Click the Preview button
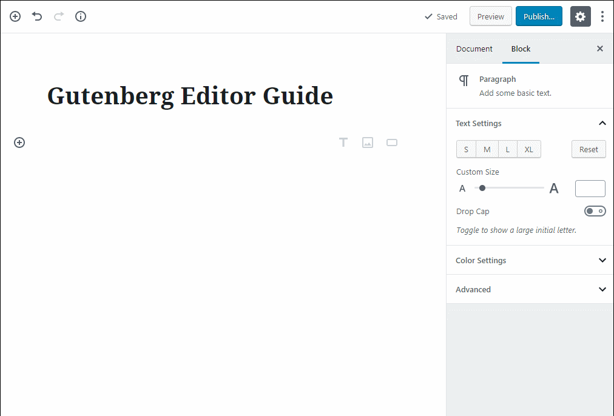The image size is (614, 416). coord(490,16)
